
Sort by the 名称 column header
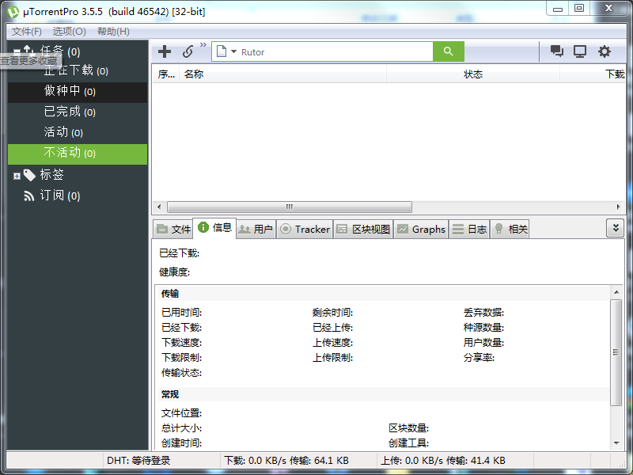pos(283,74)
